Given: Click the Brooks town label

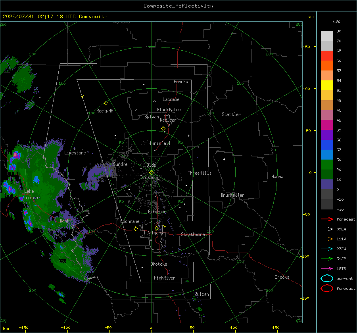Looking at the screenshot, I should 282,277.
